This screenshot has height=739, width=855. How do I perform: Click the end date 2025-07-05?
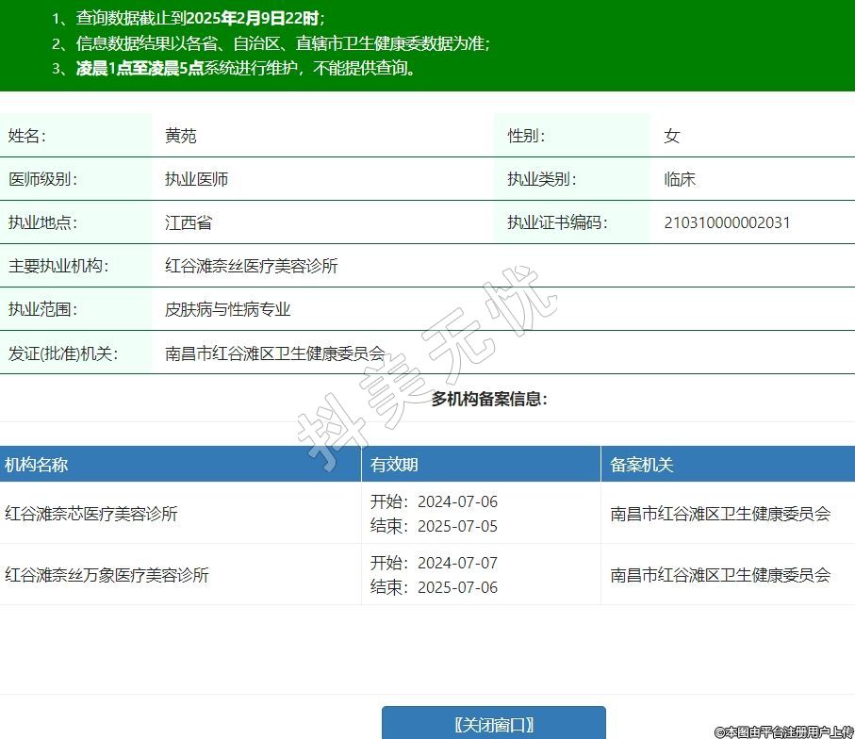point(457,526)
